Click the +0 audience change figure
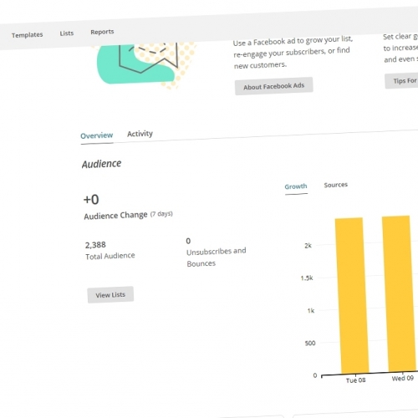The height and width of the screenshot is (418, 418). (x=91, y=200)
